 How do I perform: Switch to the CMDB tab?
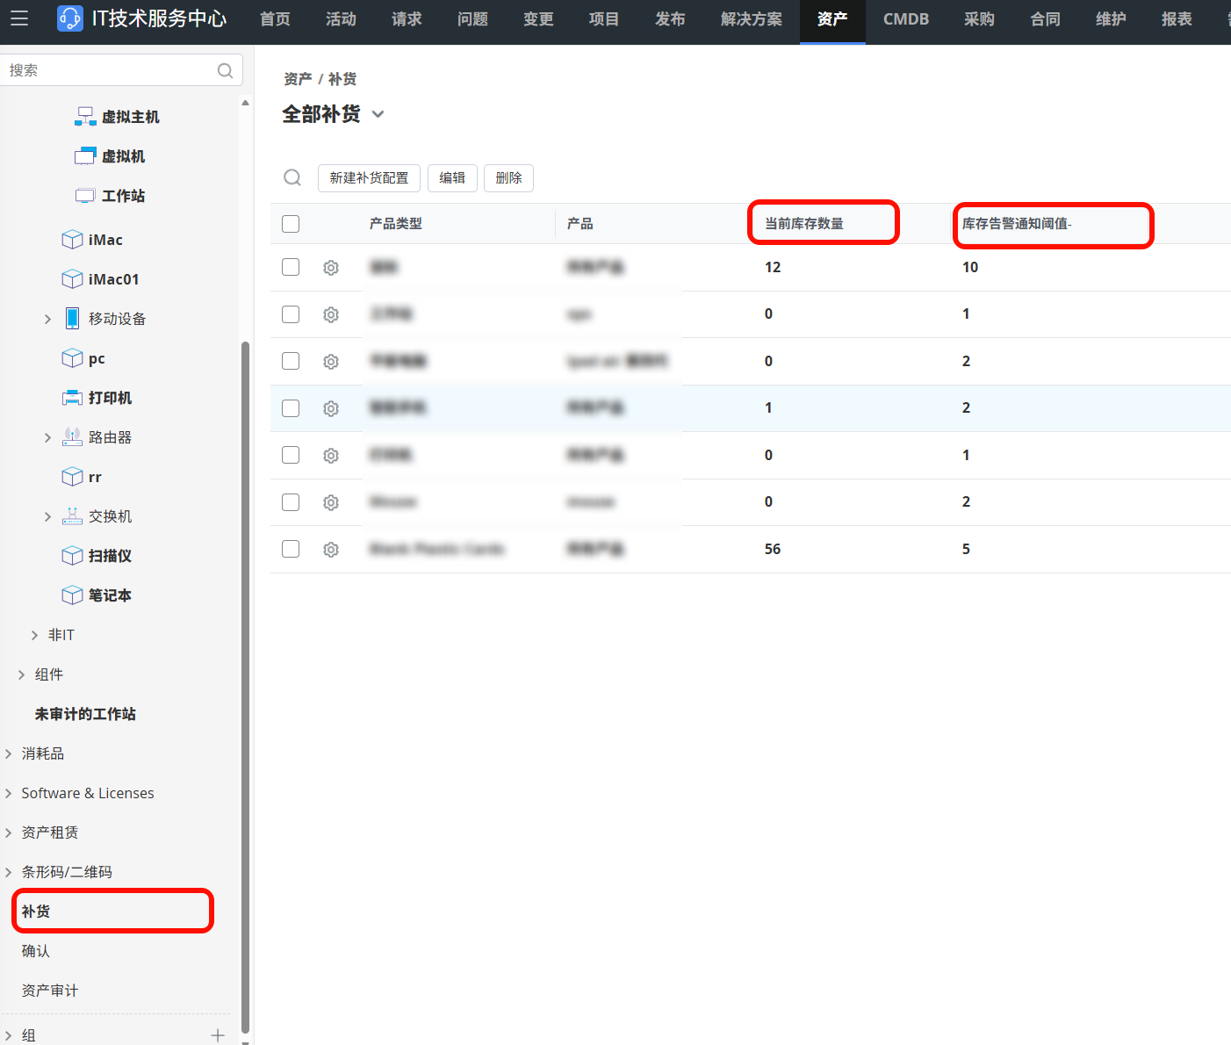click(905, 19)
